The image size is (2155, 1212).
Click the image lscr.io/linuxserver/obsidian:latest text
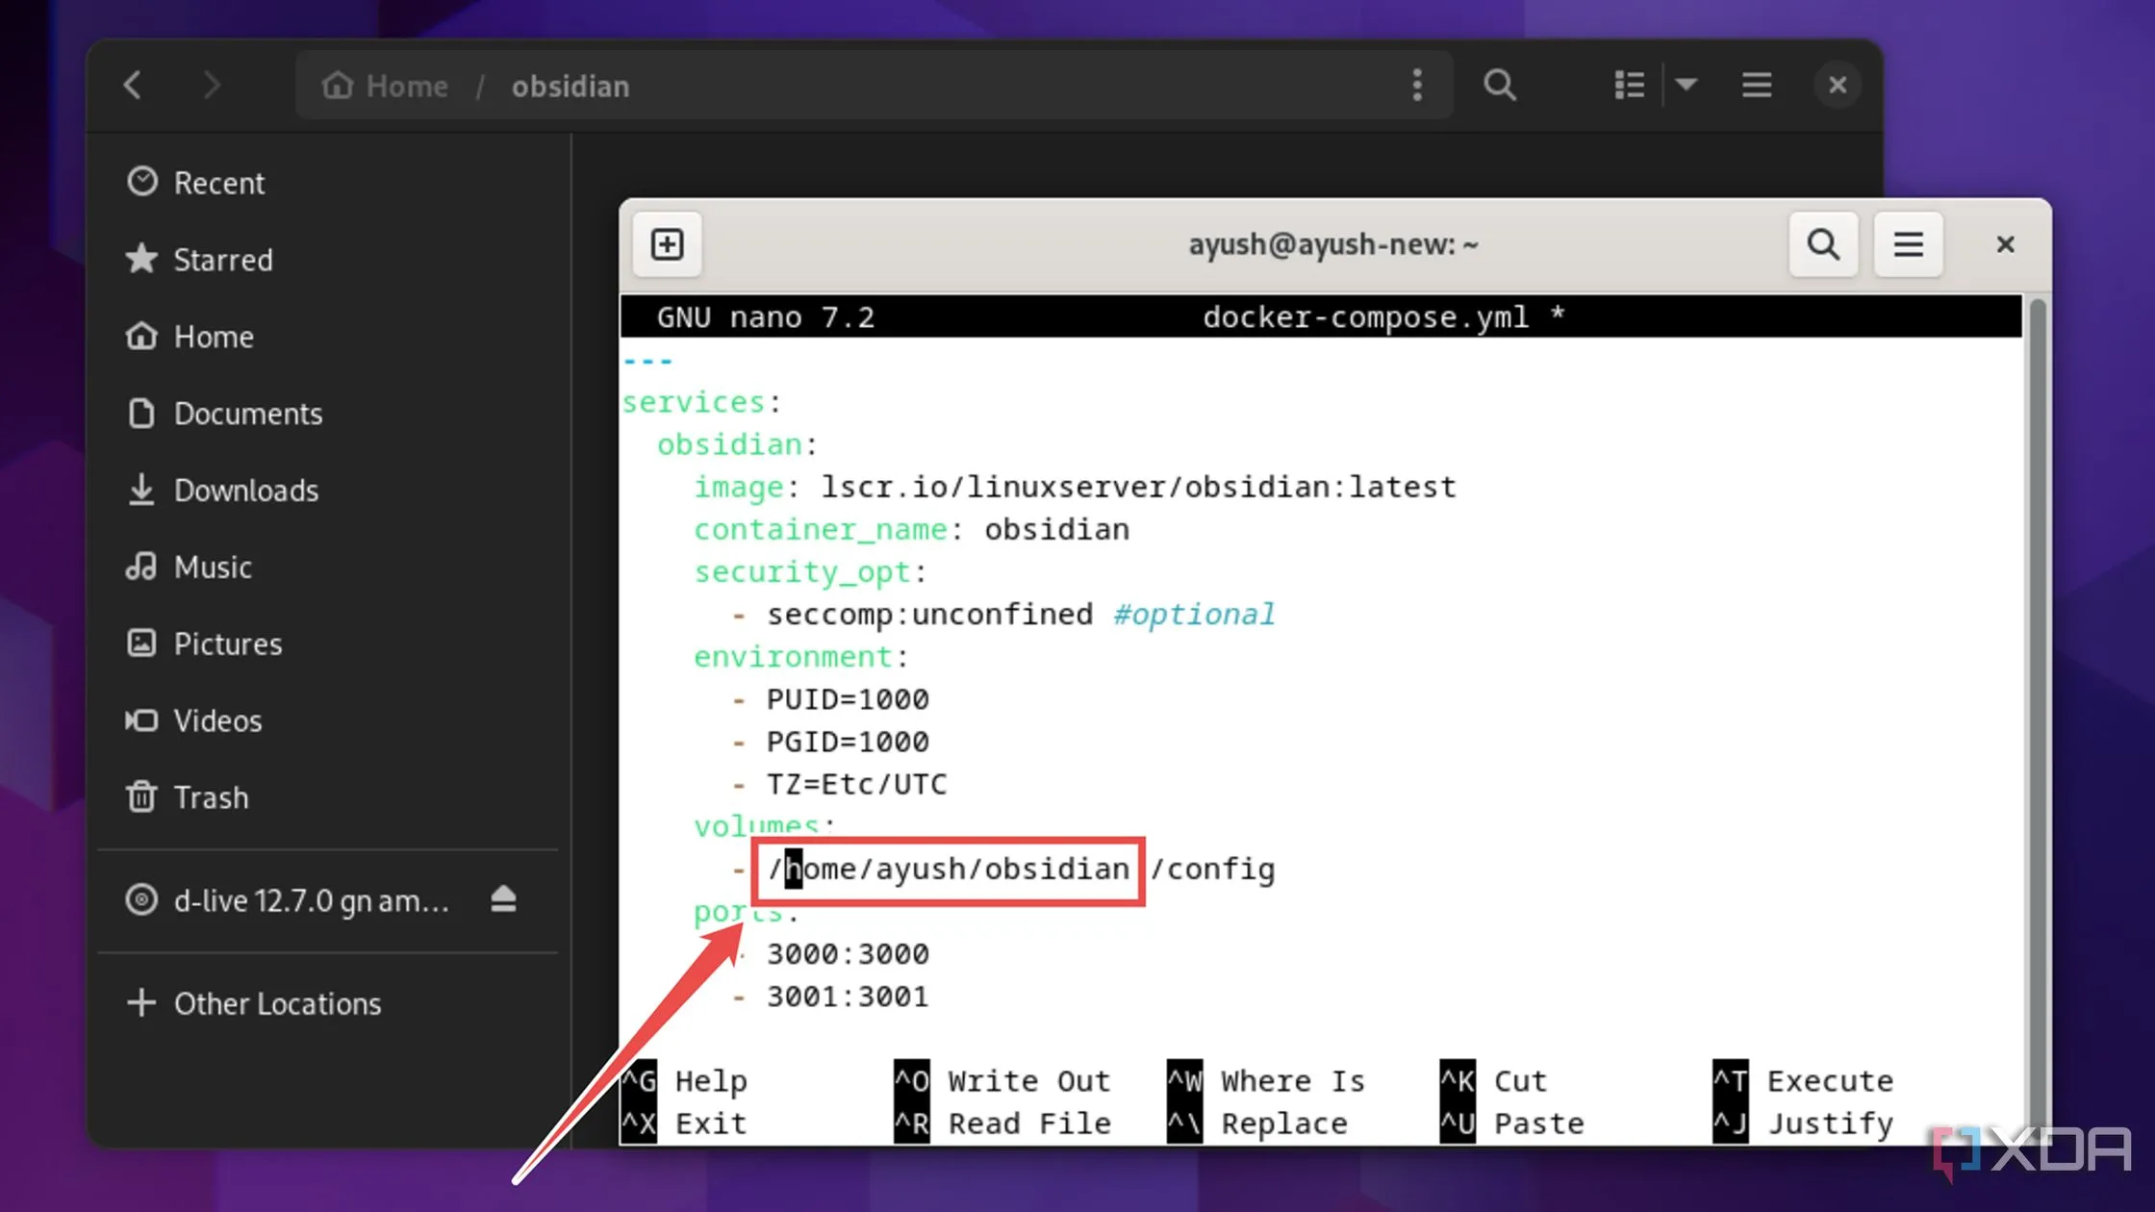[x=1138, y=487]
